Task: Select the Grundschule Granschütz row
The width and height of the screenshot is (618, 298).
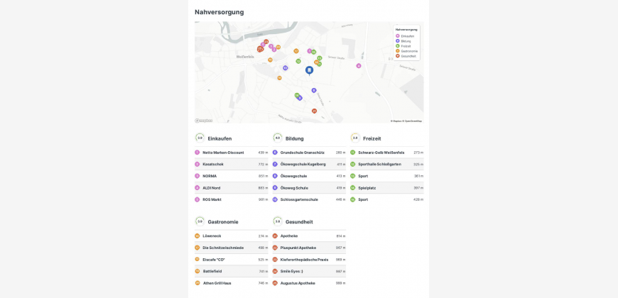Action: click(x=309, y=153)
